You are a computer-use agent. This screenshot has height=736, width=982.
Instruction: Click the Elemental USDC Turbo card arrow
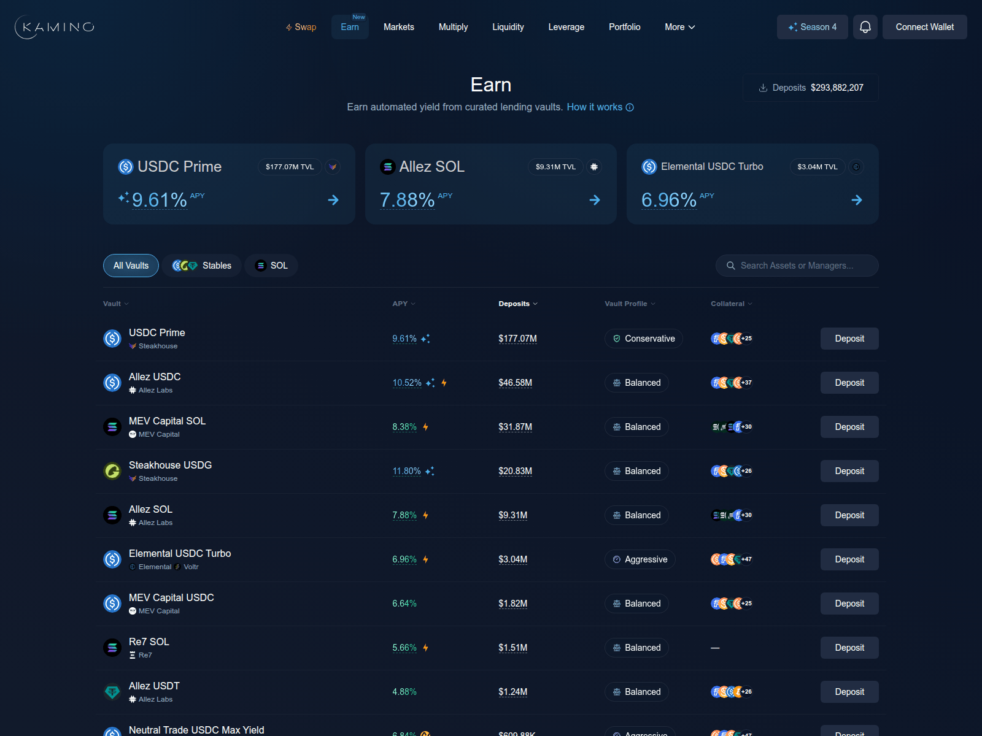pos(857,200)
